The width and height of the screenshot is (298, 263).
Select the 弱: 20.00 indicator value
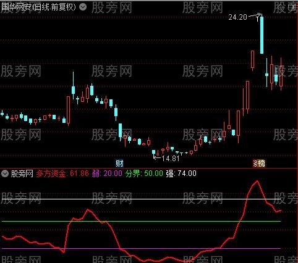[x=107, y=173]
